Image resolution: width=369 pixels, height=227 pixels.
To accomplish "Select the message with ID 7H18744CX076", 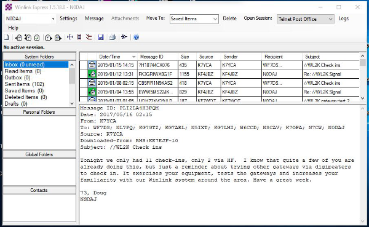I will (x=154, y=65).
